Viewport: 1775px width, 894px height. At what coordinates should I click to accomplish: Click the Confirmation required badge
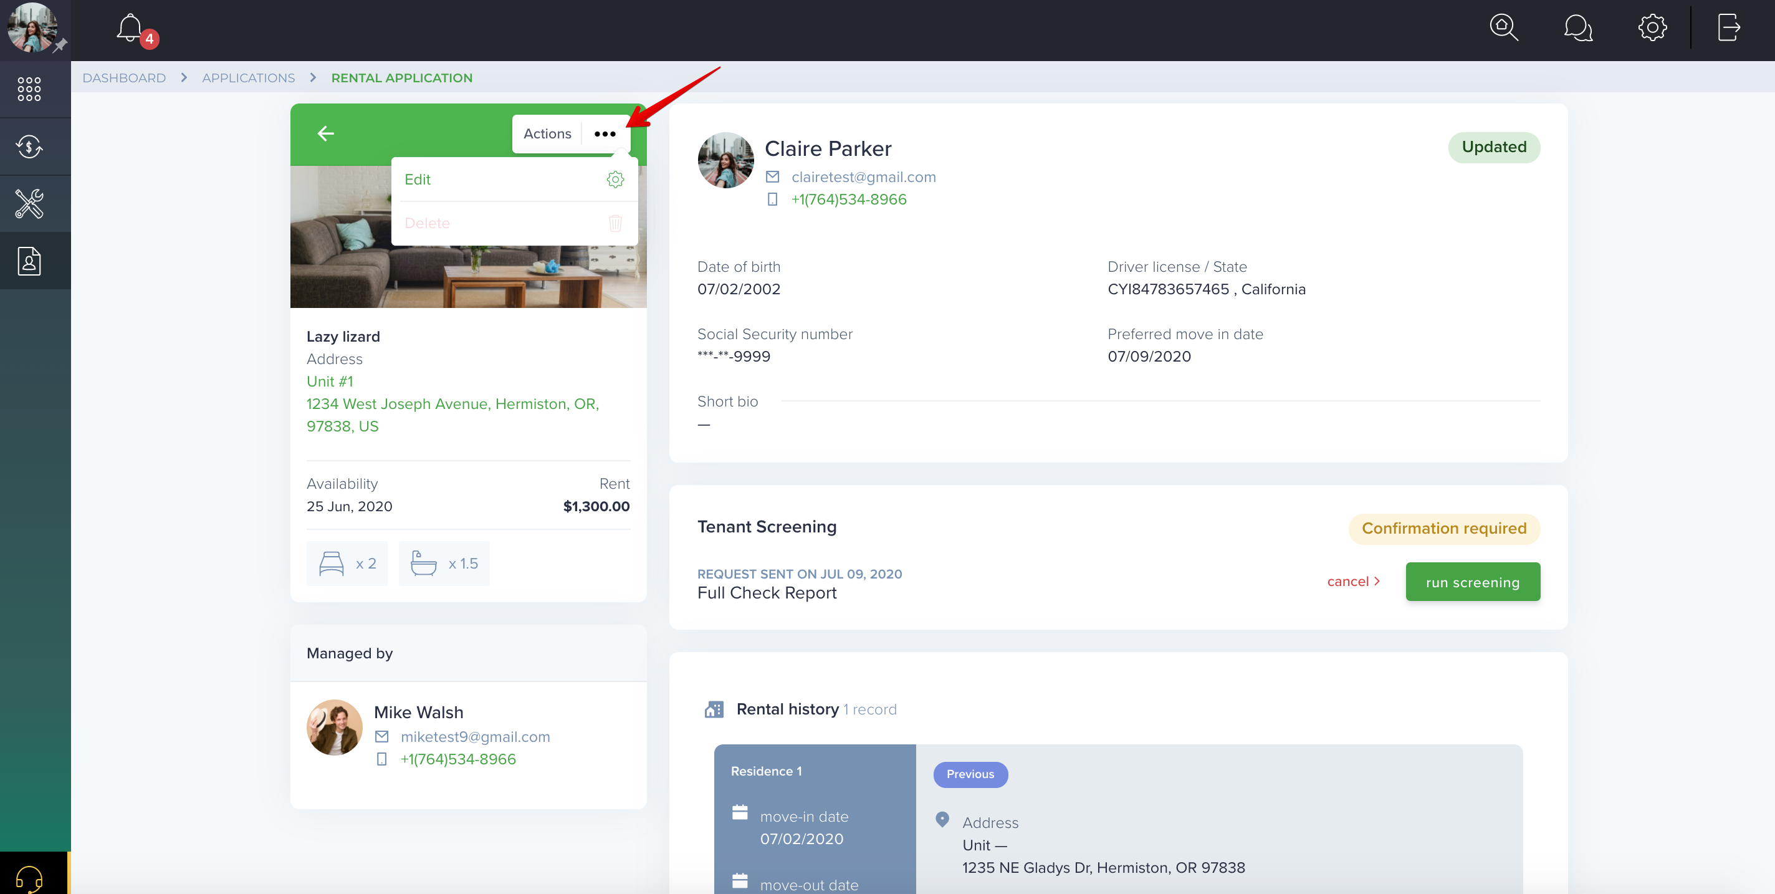coord(1443,529)
